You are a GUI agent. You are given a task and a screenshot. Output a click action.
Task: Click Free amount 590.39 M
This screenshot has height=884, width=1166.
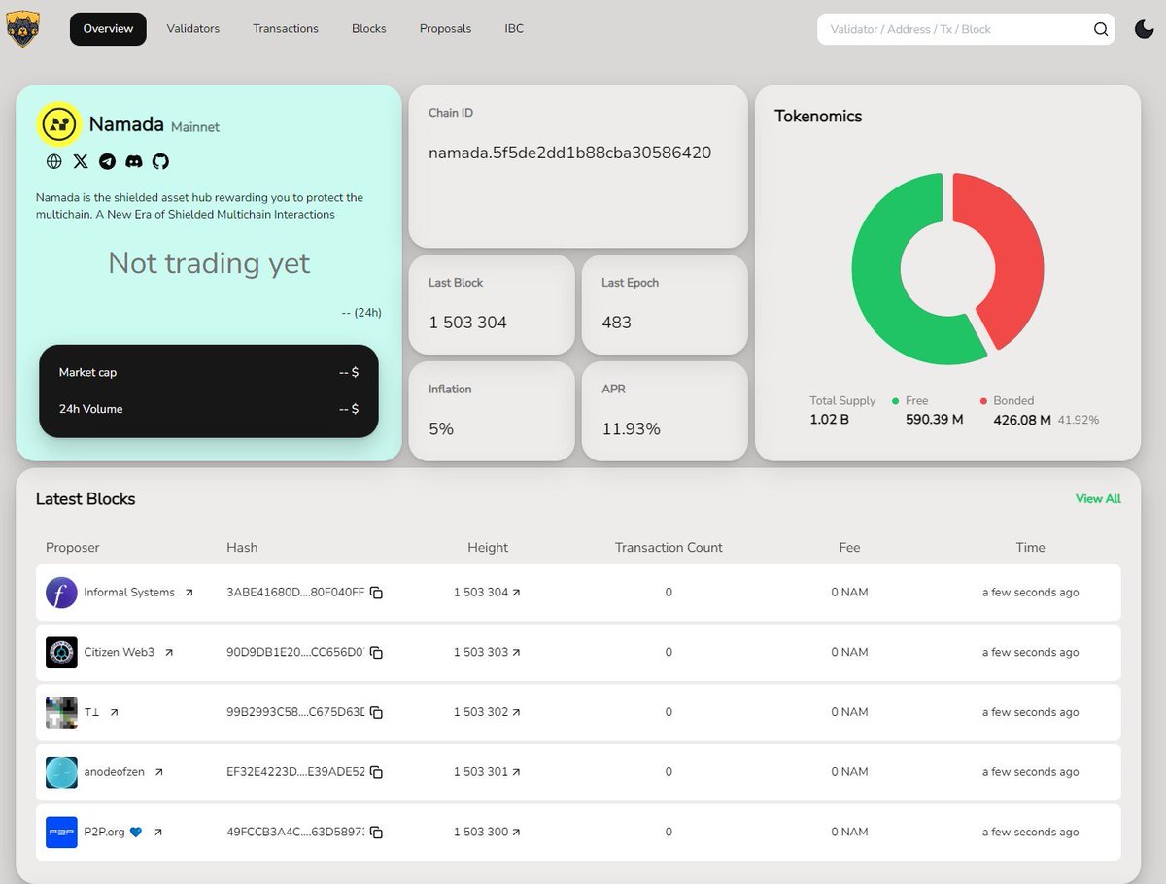coord(934,420)
